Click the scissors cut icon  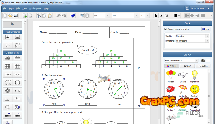tap(39, 16)
